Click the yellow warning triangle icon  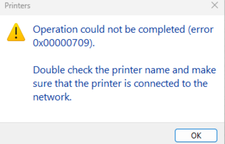click(16, 32)
